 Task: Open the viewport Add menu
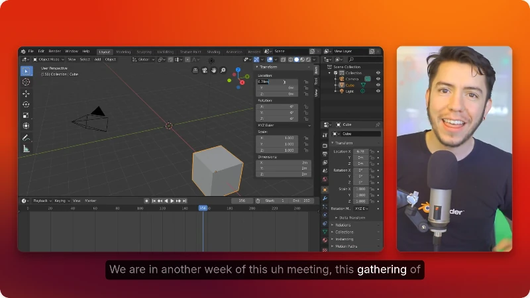click(97, 60)
